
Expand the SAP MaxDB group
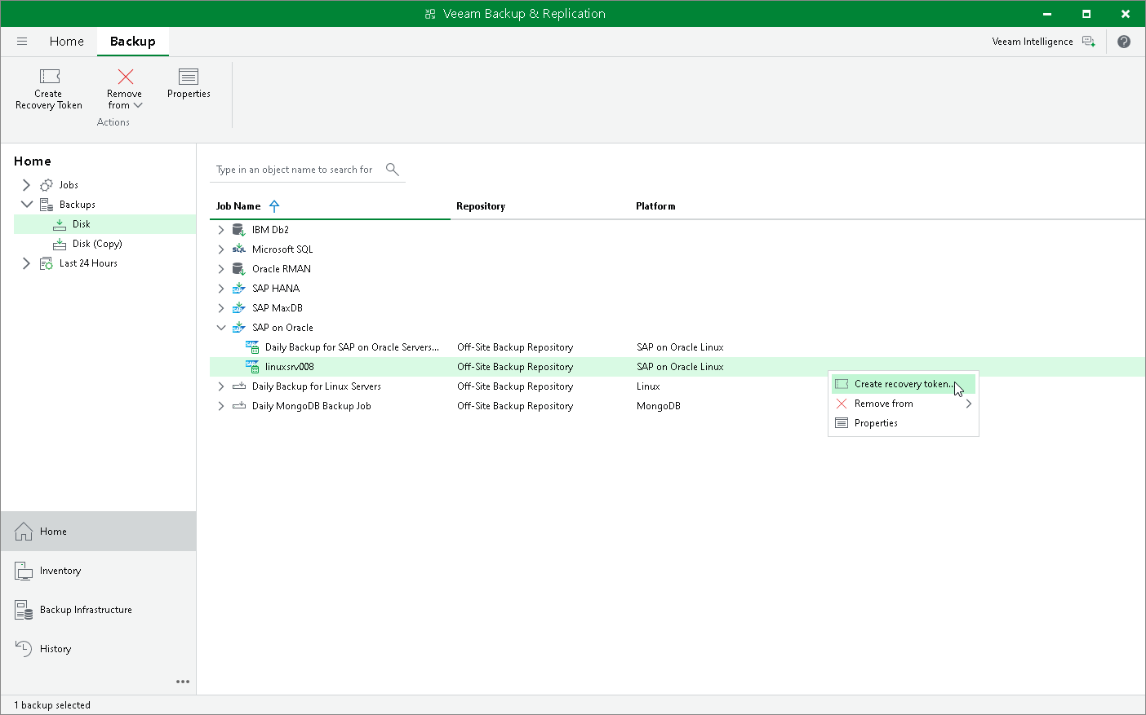[220, 308]
